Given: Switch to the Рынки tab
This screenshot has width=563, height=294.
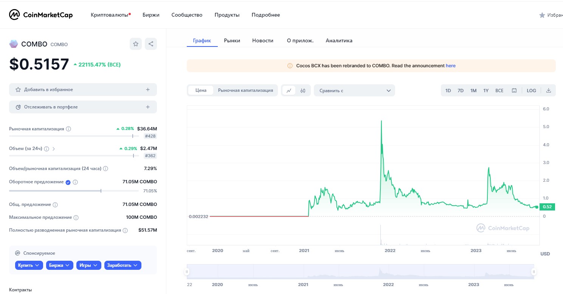Looking at the screenshot, I should [232, 40].
